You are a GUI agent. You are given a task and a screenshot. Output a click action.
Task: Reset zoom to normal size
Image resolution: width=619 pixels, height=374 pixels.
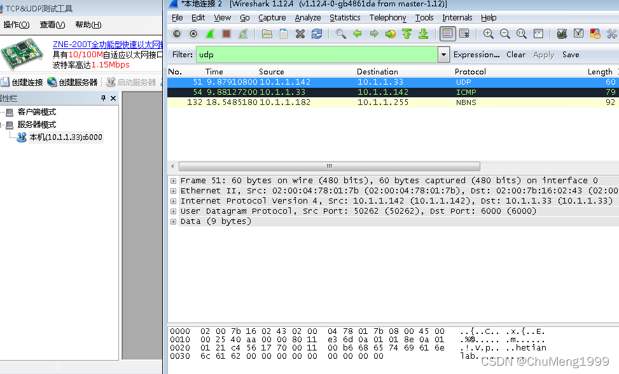(x=522, y=34)
